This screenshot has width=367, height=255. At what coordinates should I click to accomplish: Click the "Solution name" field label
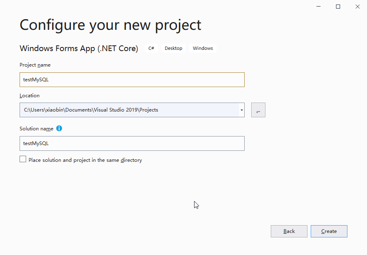pyautogui.click(x=36, y=129)
